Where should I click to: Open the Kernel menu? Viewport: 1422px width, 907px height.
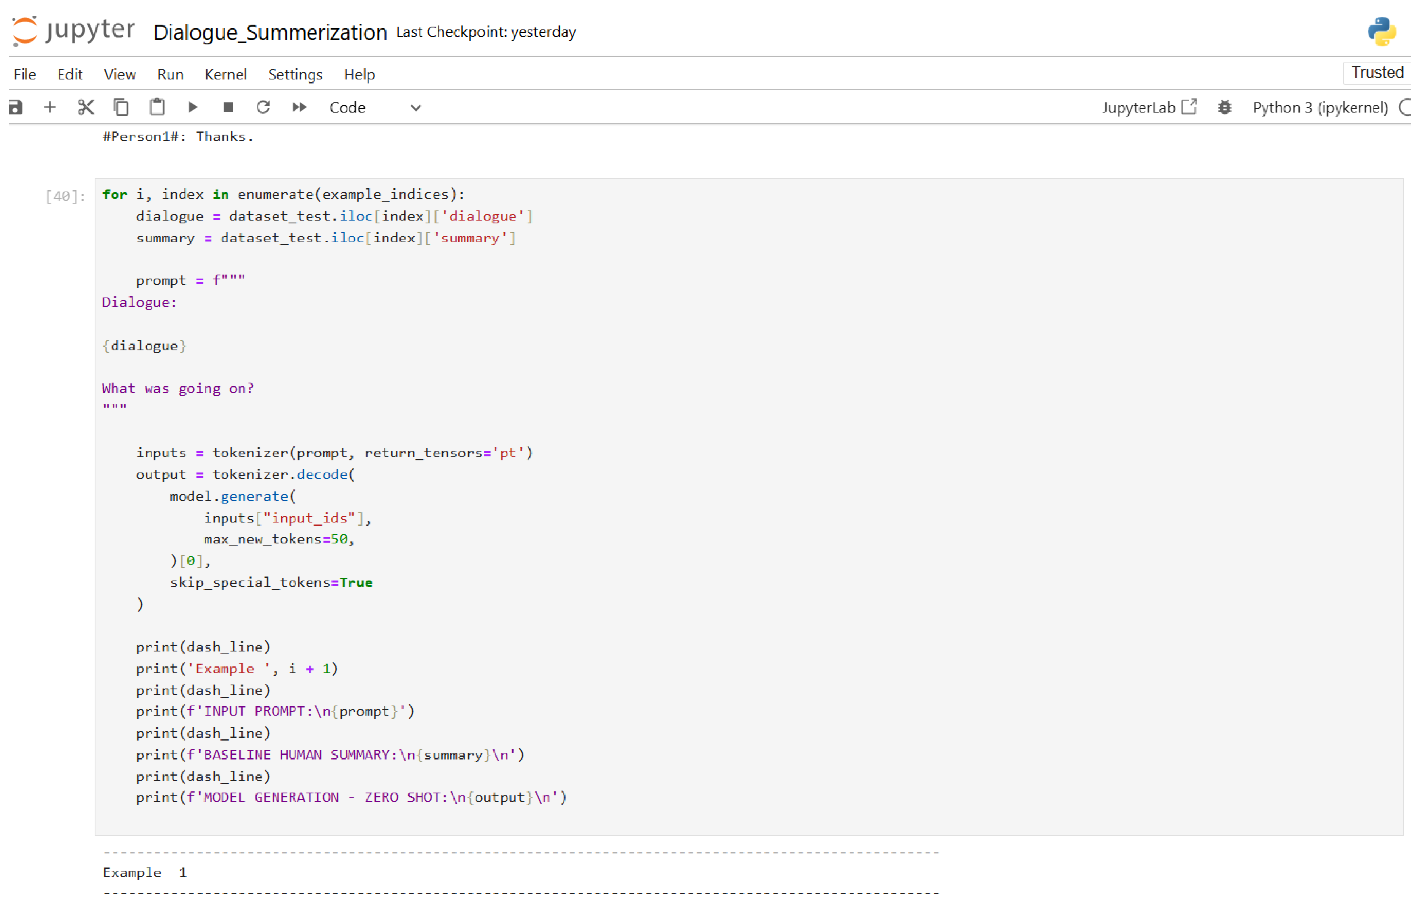pyautogui.click(x=225, y=74)
